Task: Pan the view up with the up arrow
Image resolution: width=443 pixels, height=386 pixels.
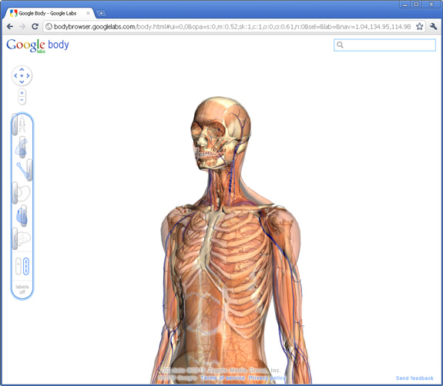Action: (x=22, y=69)
